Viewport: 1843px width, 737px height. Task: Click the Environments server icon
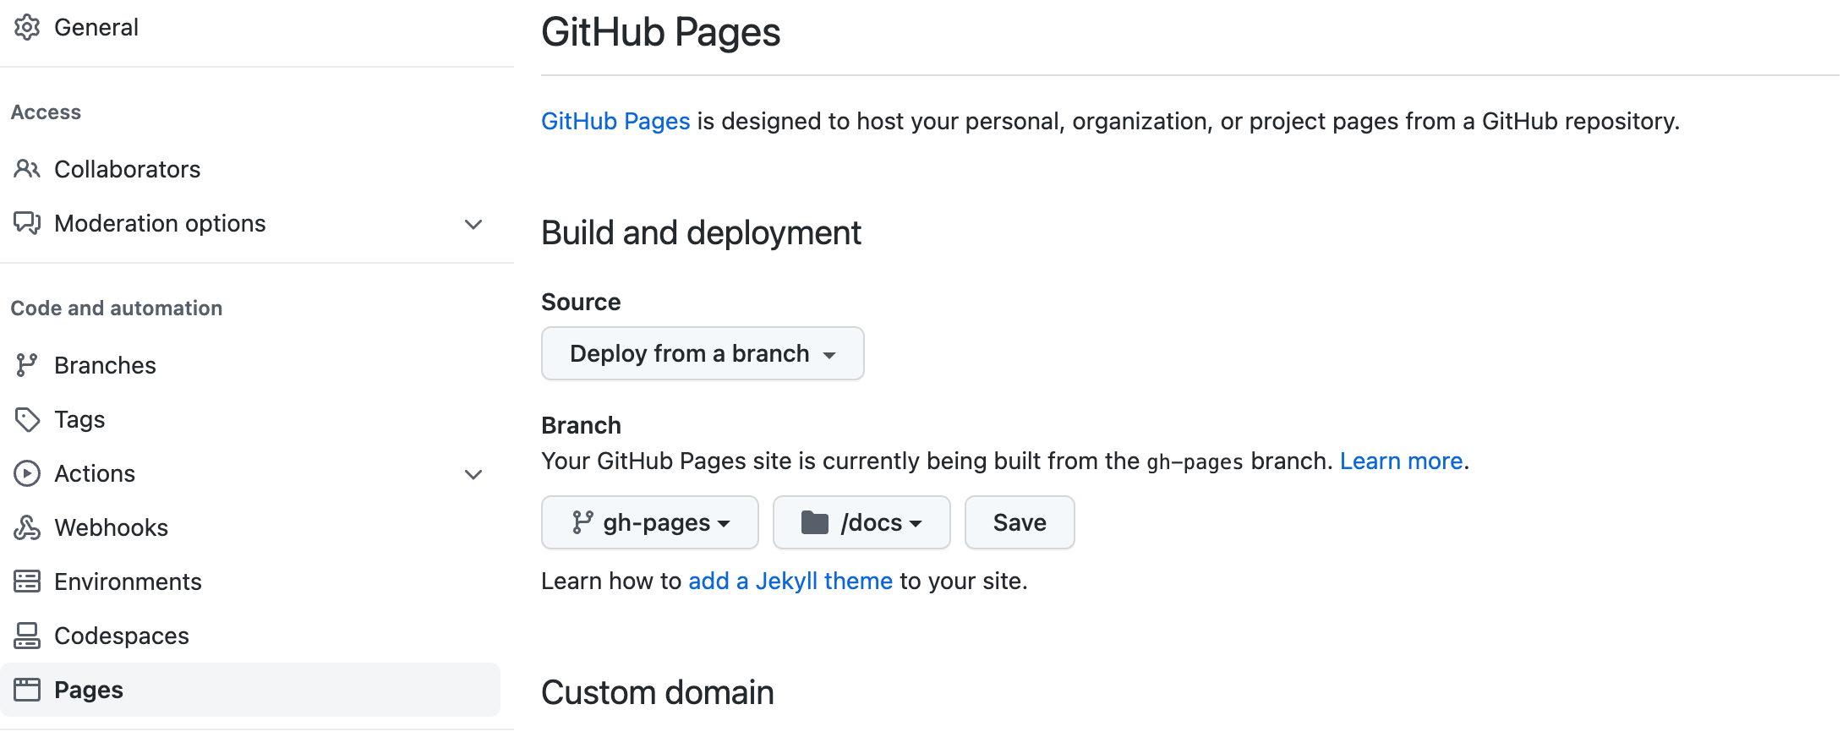27,581
